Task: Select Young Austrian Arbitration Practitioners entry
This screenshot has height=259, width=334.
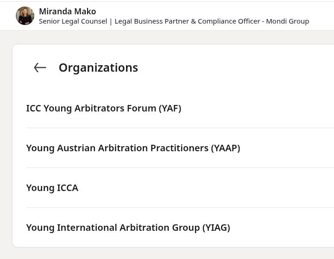Action: [x=133, y=148]
